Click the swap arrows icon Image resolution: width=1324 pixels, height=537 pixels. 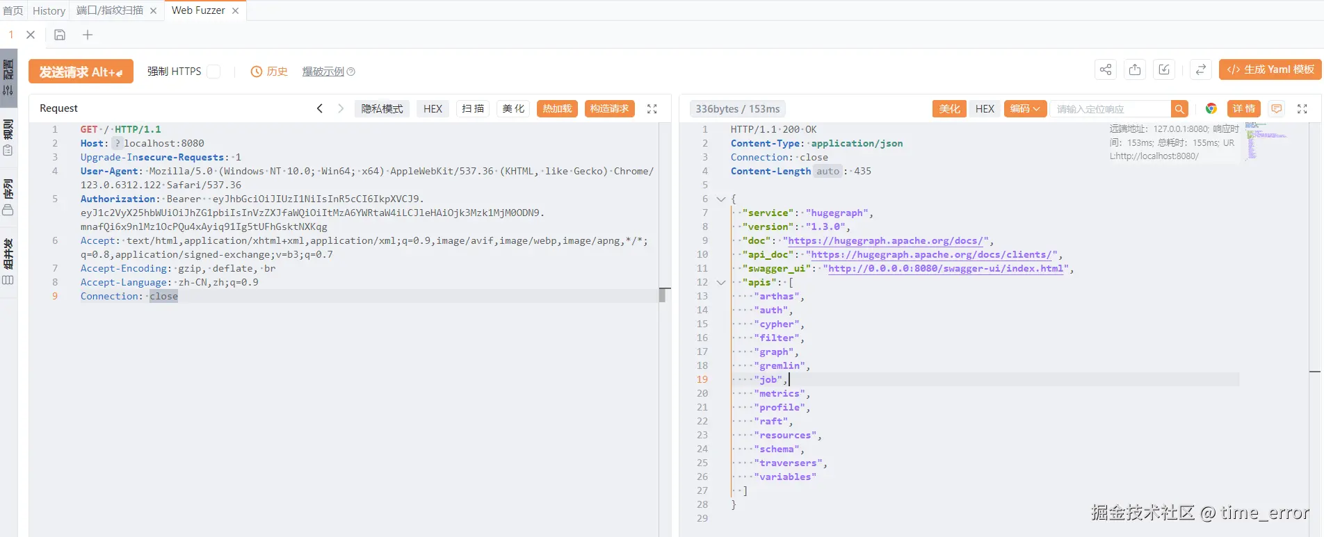pyautogui.click(x=1201, y=69)
